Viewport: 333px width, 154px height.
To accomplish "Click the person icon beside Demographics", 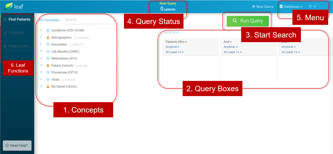I will pos(48,38).
